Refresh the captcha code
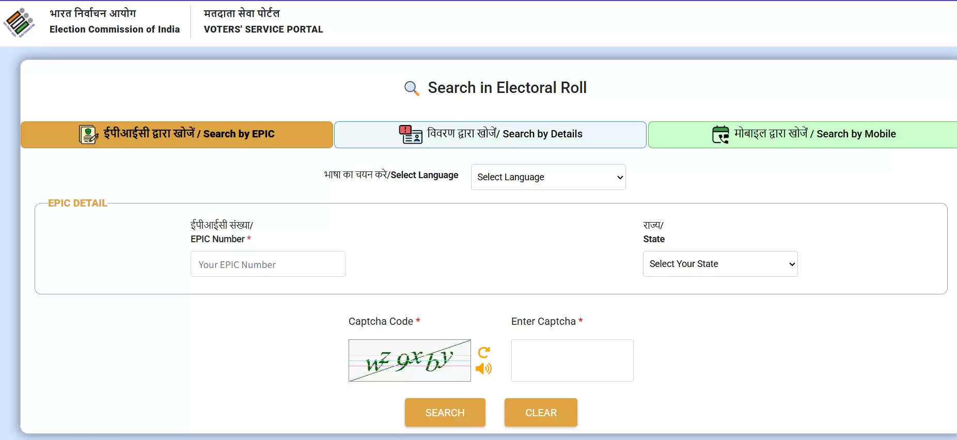This screenshot has width=957, height=440. point(484,352)
